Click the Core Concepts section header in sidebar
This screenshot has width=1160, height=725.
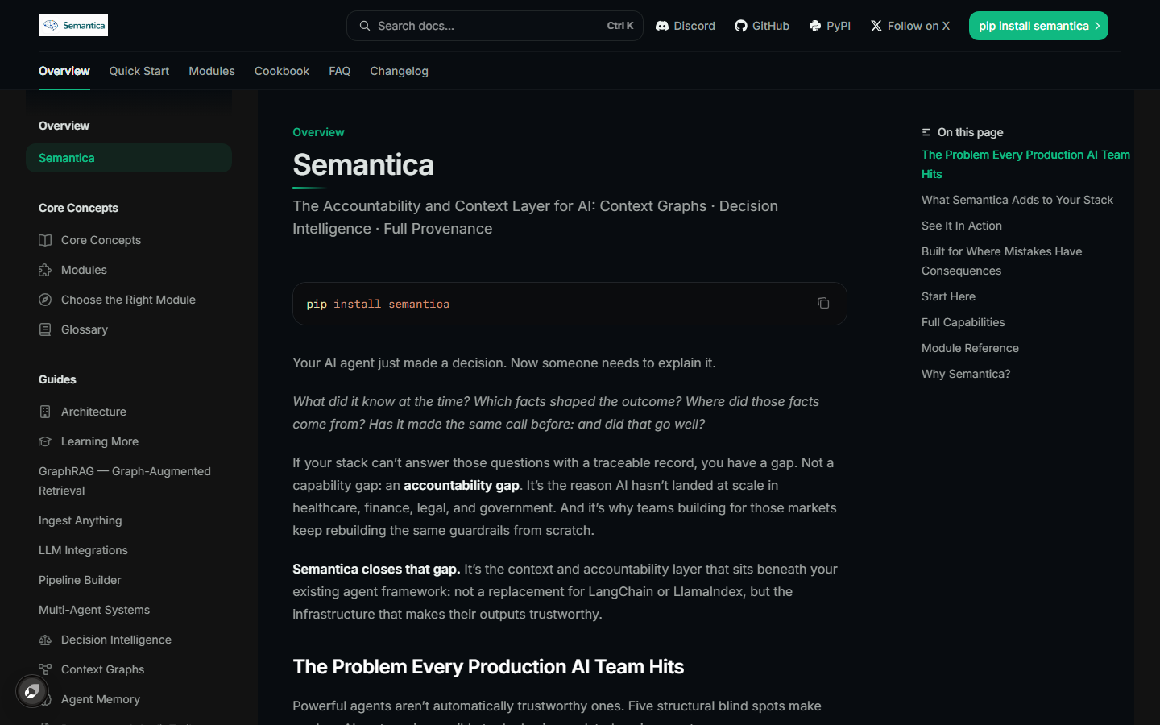click(x=78, y=208)
